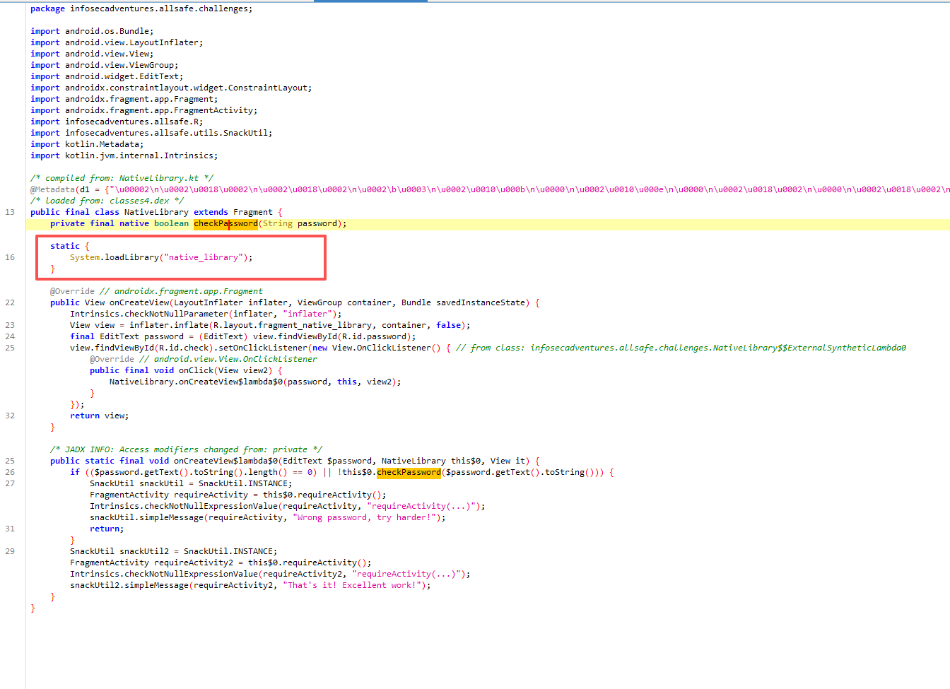Open the SnackUtil import reference
The image size is (950, 689).
(168, 133)
